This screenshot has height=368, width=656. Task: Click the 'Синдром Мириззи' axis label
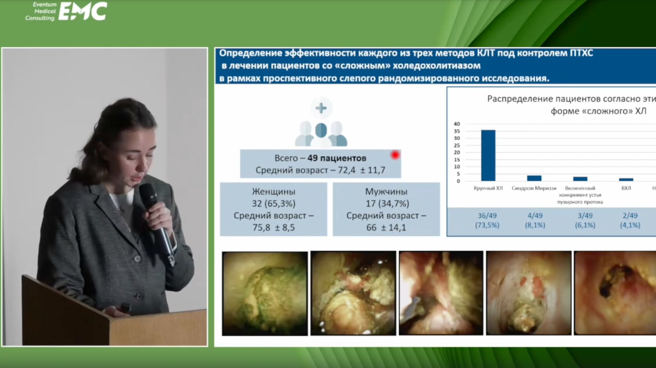pos(534,188)
